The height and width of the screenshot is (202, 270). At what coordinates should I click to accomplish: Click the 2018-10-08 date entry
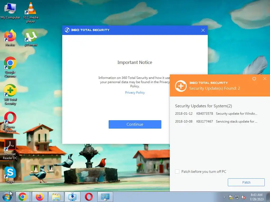click(184, 122)
